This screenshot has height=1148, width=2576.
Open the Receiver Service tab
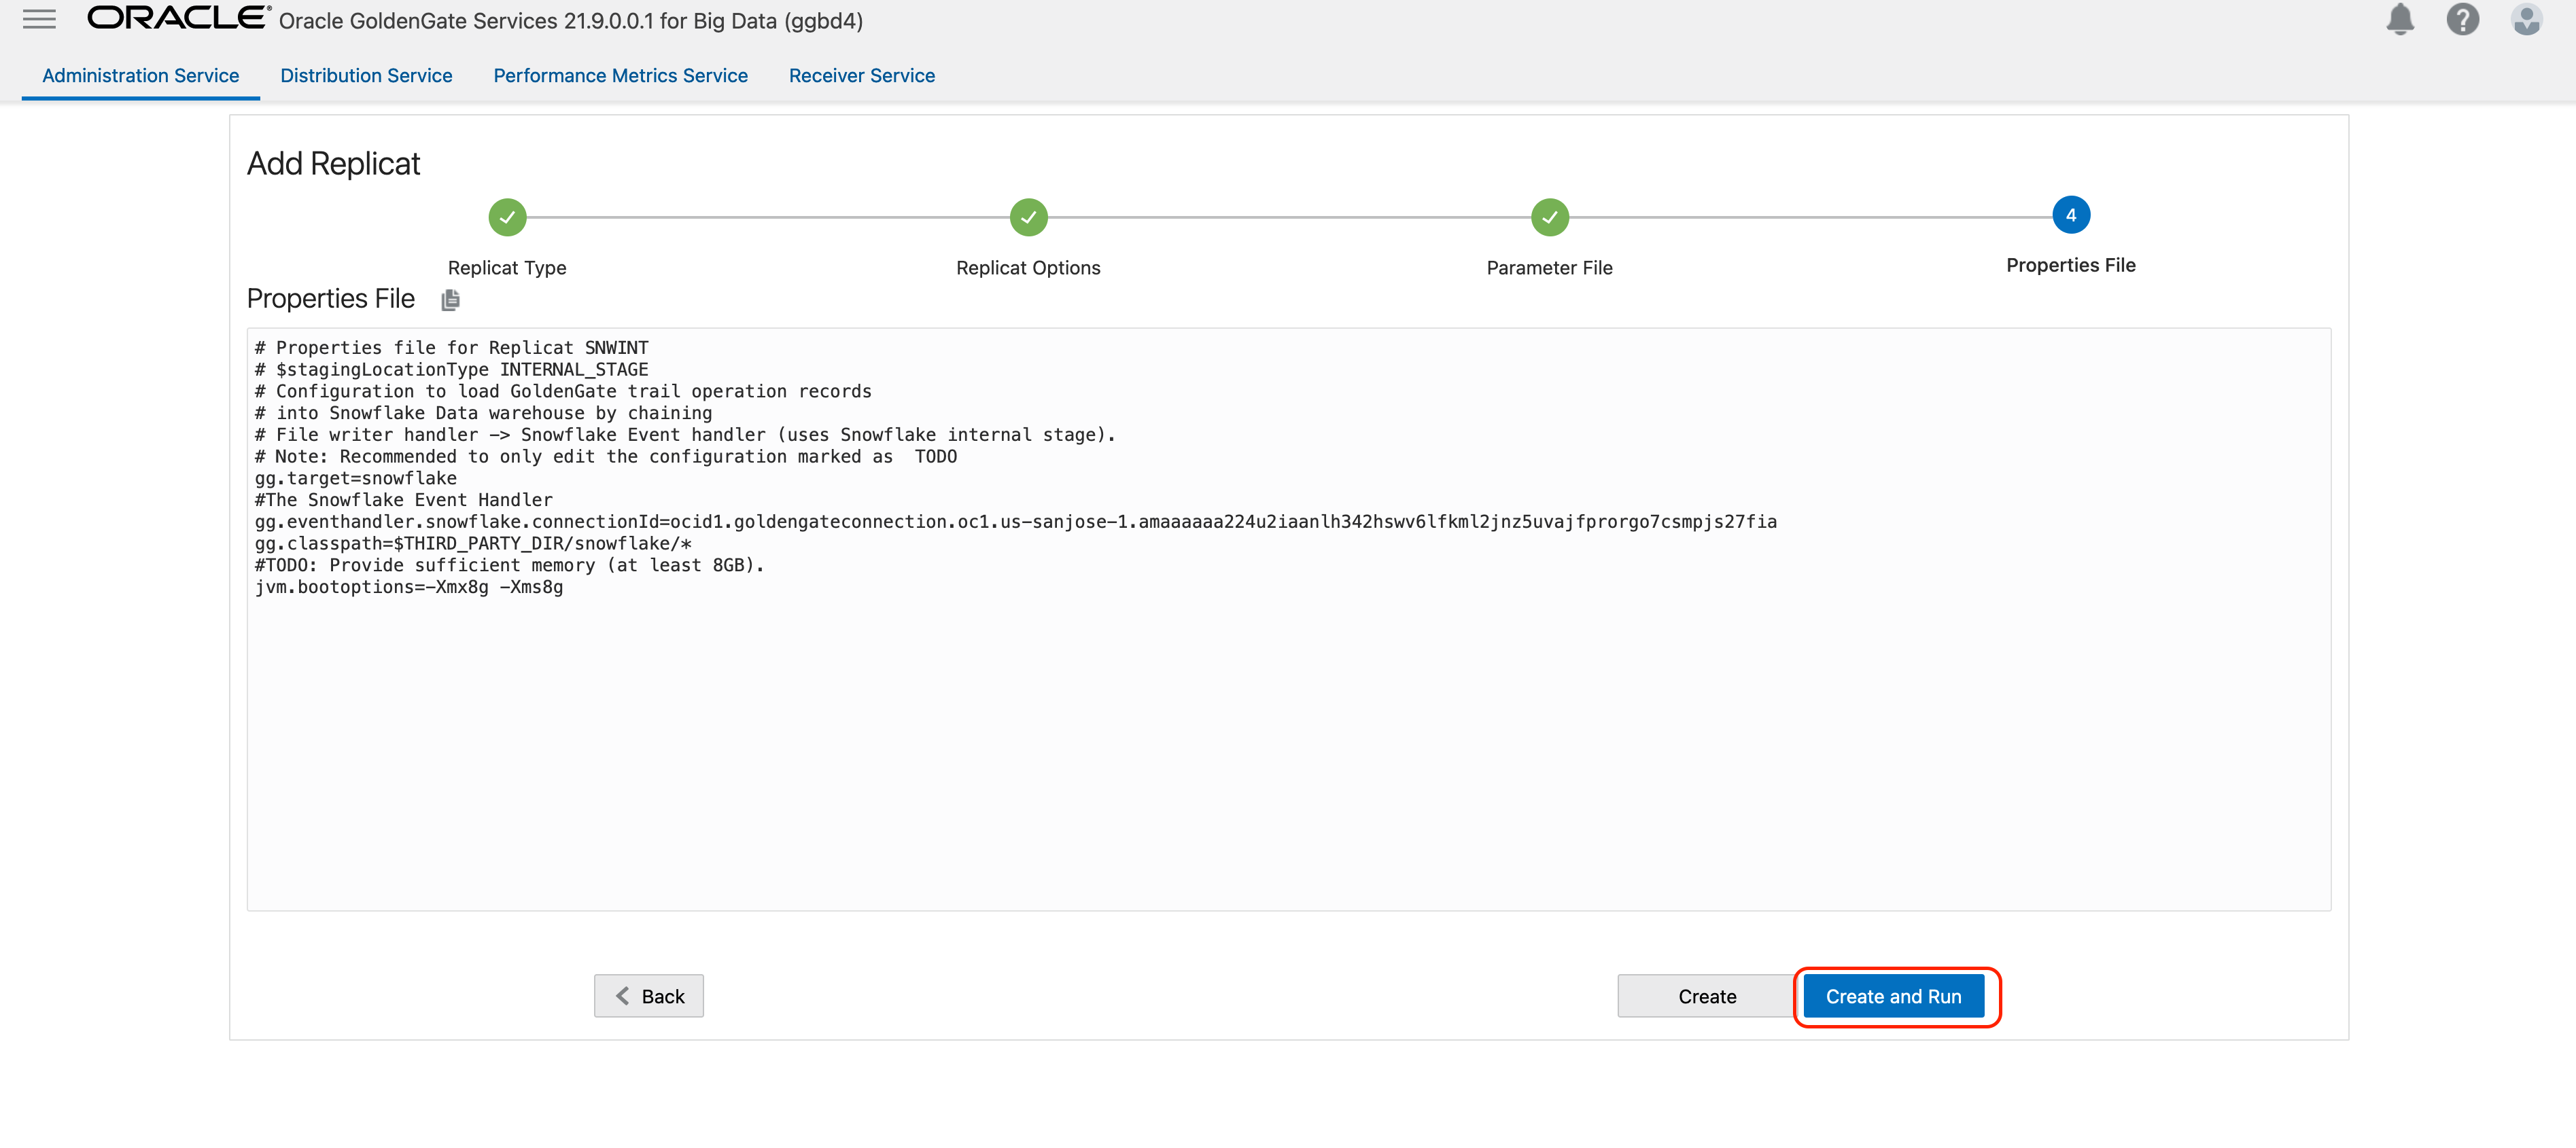[x=861, y=75]
